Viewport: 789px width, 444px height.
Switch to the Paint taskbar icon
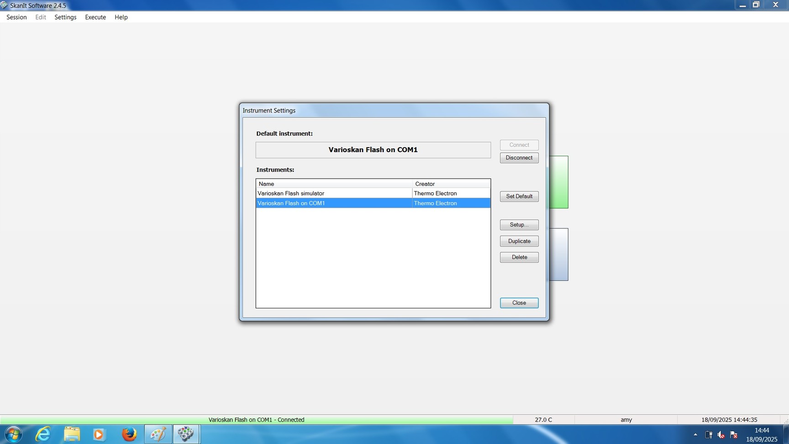158,434
